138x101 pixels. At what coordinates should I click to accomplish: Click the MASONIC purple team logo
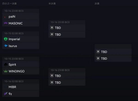pyautogui.click(x=6, y=23)
